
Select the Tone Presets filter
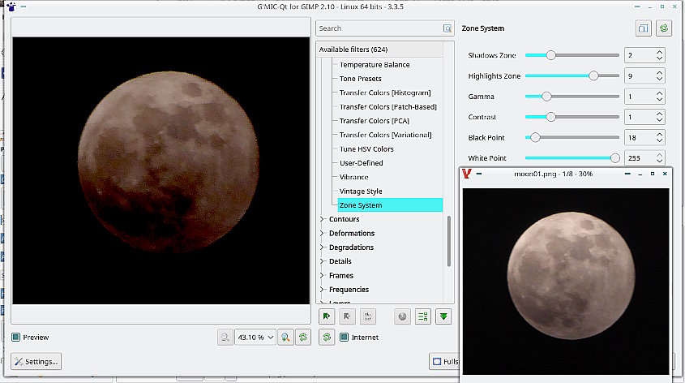[x=360, y=79]
